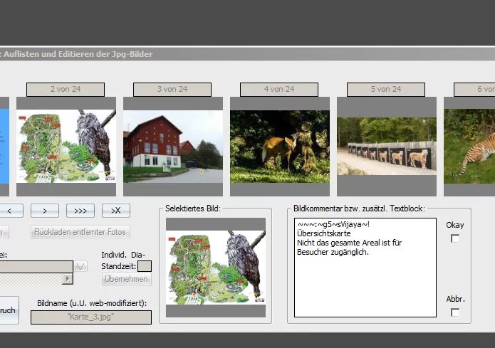
Task: Click the horizontal scrollbar right arrow
Action: pos(68,279)
